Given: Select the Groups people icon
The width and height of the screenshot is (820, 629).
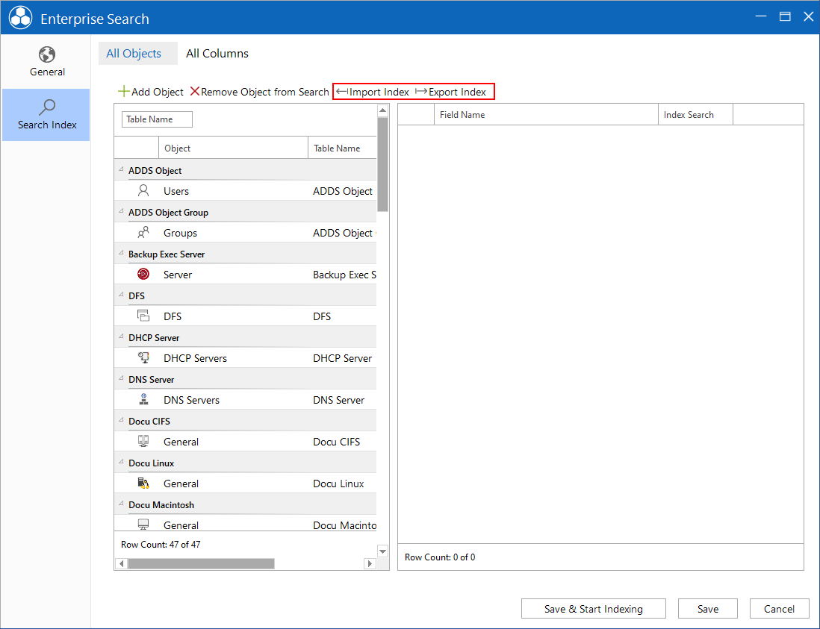Looking at the screenshot, I should [x=143, y=233].
